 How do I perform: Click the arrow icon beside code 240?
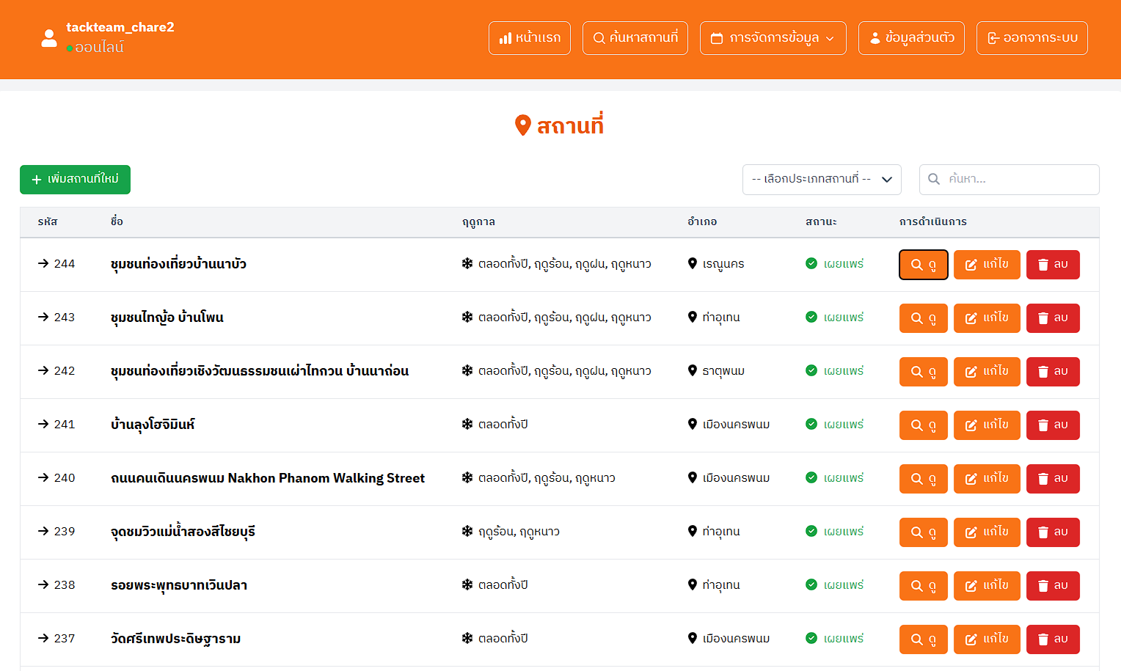click(x=43, y=478)
